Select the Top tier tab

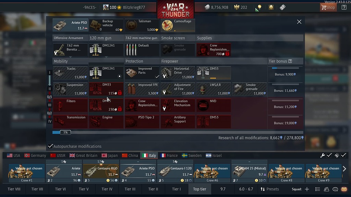(x=199, y=189)
